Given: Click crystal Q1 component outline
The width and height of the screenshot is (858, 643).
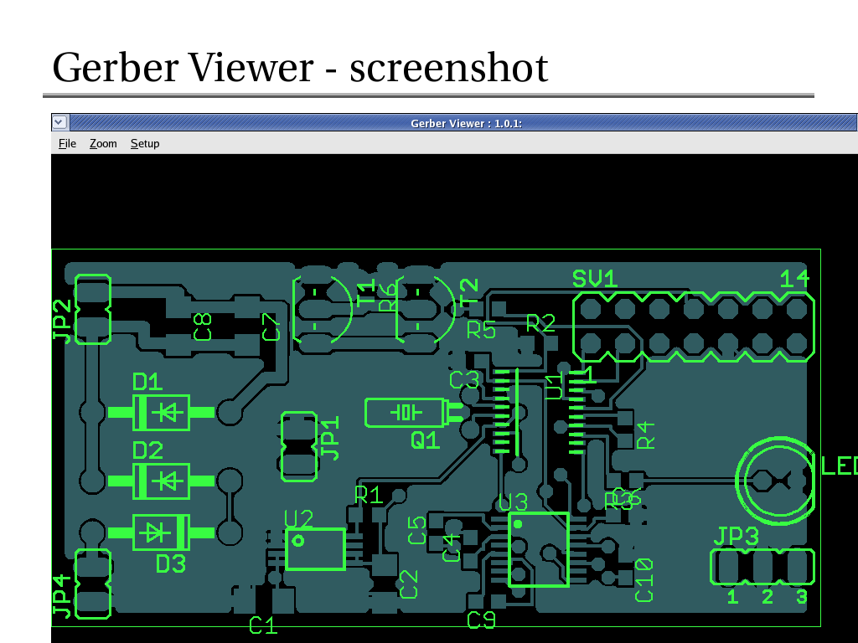Looking at the screenshot, I should click(x=413, y=412).
